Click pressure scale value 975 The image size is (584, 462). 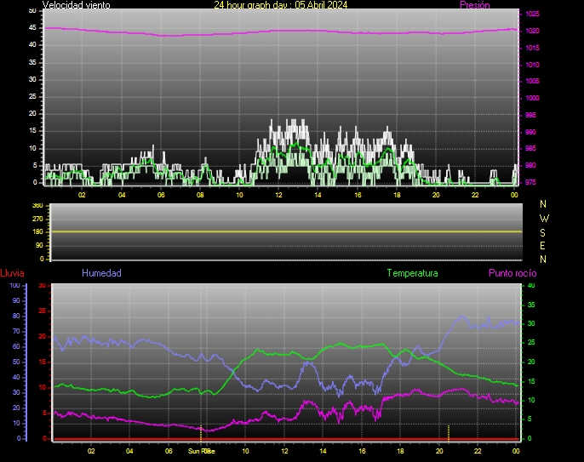pos(530,182)
